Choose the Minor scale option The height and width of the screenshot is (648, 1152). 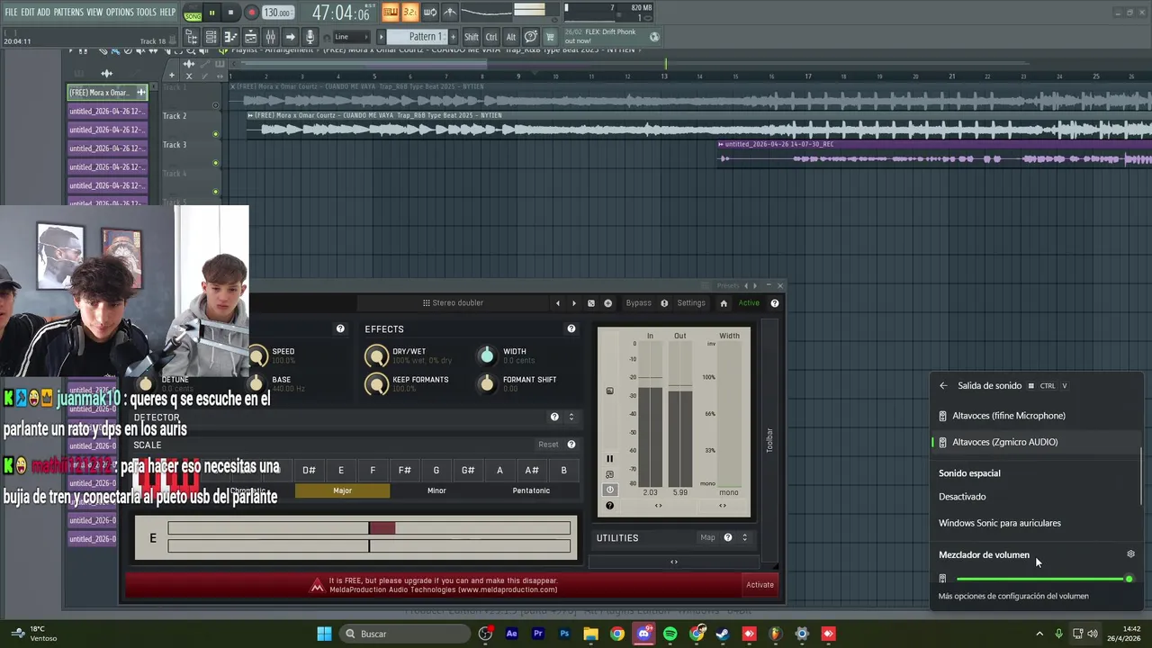tap(436, 490)
